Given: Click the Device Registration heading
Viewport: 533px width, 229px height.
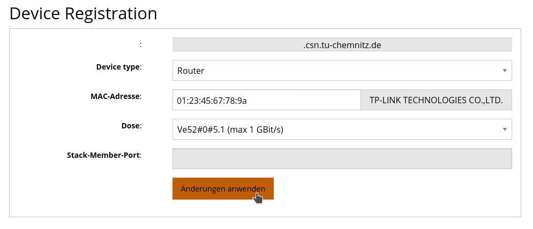Looking at the screenshot, I should [x=84, y=14].
